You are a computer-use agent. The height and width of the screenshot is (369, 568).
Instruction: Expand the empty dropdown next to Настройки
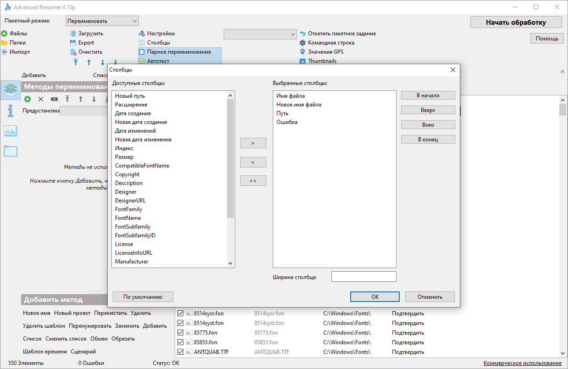click(260, 34)
